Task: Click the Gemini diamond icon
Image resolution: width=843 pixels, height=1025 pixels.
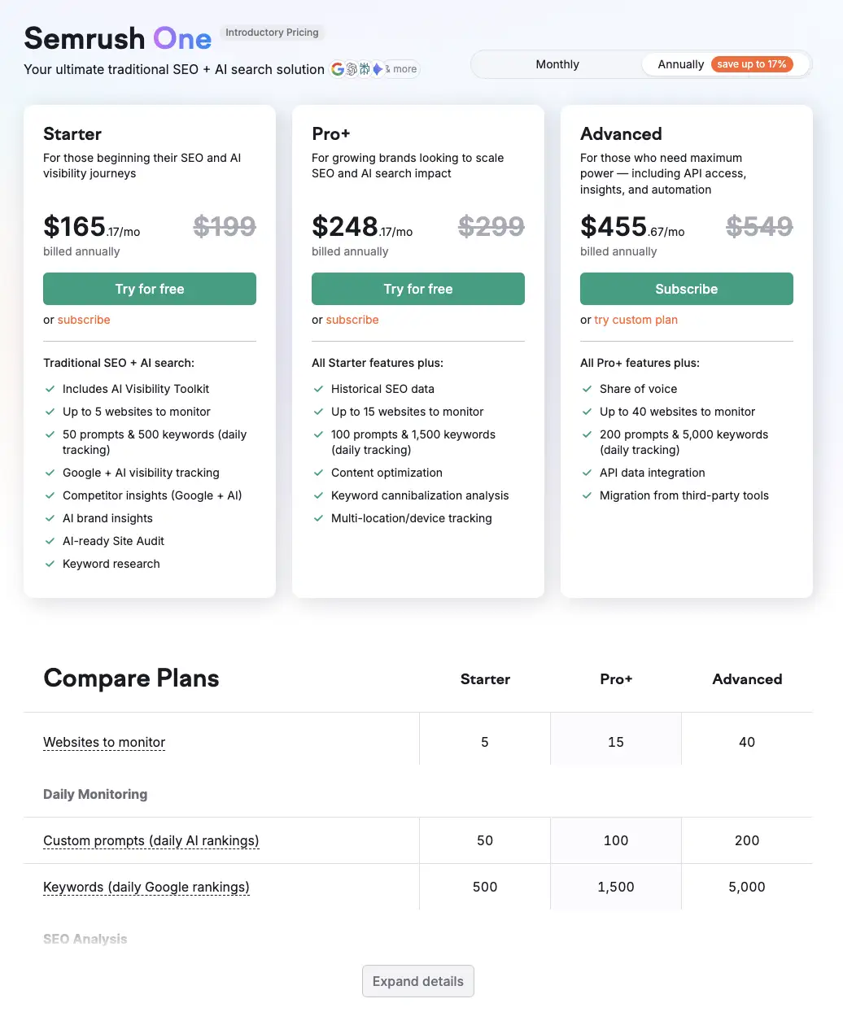Action: coord(377,69)
